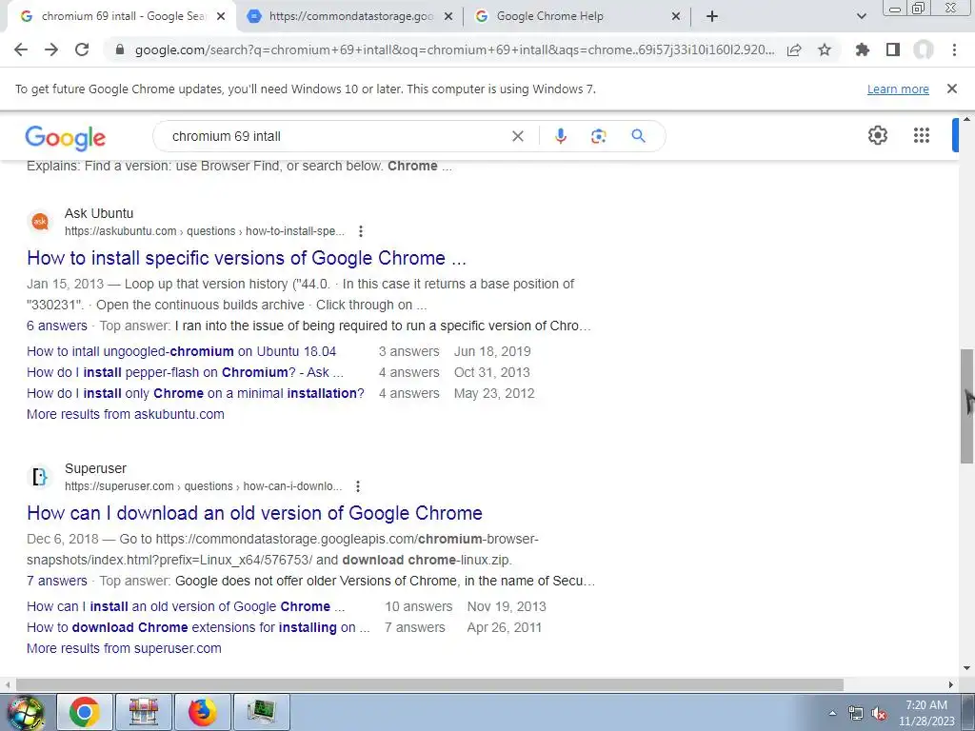Submit search with the magnifier icon

(638, 135)
